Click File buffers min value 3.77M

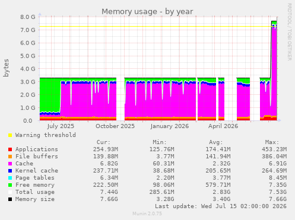(x=165, y=157)
